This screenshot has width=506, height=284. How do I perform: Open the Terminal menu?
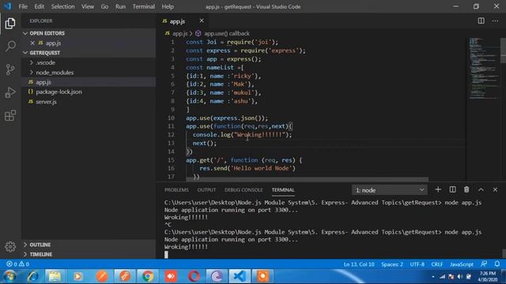[144, 6]
